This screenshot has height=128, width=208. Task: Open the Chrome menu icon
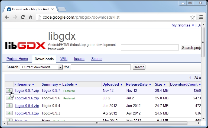201,17
